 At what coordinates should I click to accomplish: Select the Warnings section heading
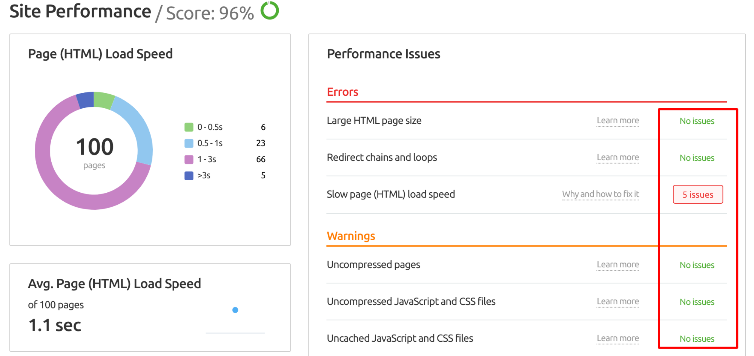tap(351, 236)
